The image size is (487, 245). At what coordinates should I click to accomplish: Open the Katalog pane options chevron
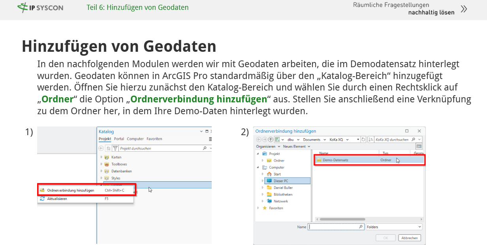pos(201,131)
